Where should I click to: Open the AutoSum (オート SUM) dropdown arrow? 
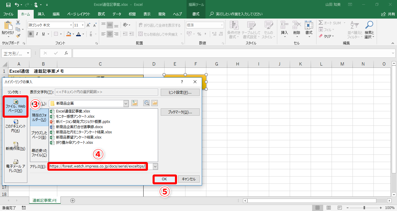[344, 23]
